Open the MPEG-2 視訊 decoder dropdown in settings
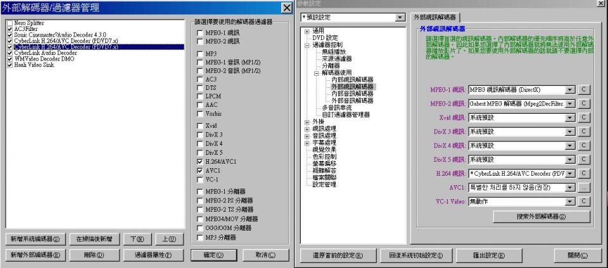Image resolution: width=608 pixels, height=268 pixels. click(x=569, y=104)
